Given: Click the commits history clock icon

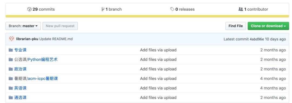Looking at the screenshot, I should click(x=29, y=9).
